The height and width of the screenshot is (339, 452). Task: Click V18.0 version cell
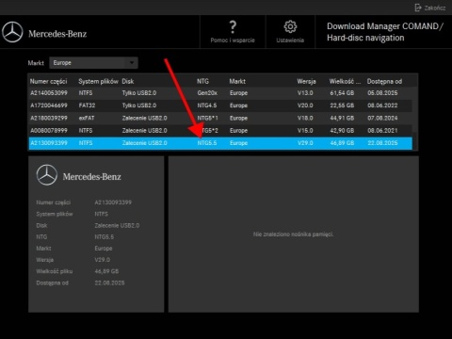(305, 118)
